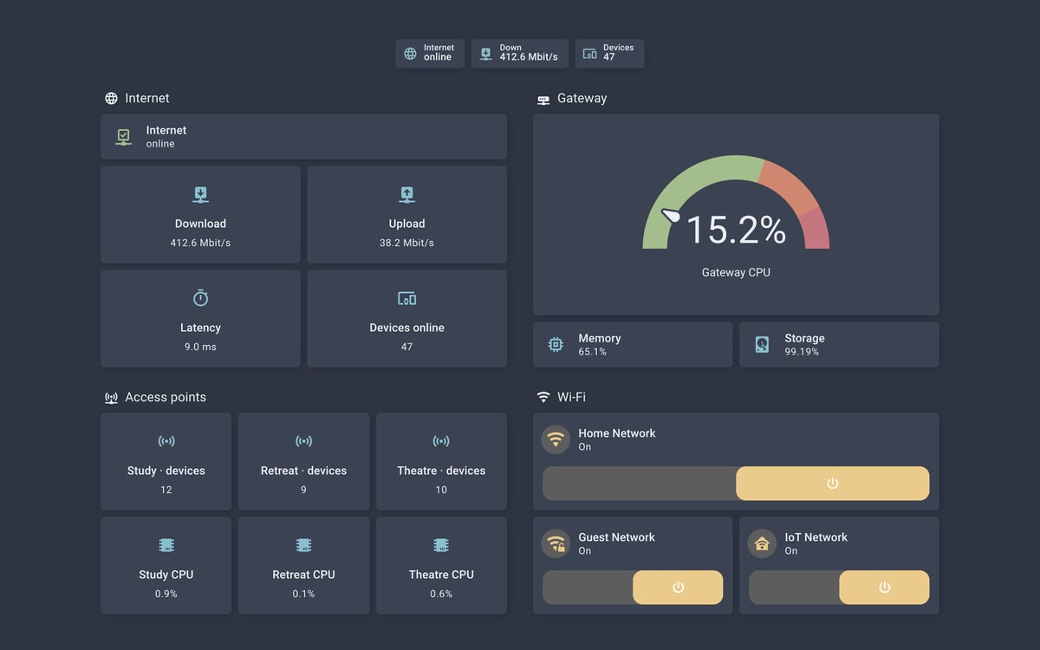1040x650 pixels.
Task: Click the IoT Network label
Action: coord(816,537)
